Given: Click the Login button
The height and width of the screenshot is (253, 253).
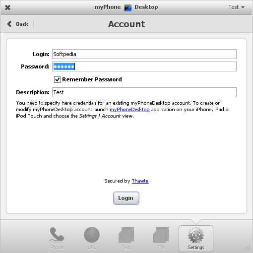Looking at the screenshot, I should tap(126, 198).
